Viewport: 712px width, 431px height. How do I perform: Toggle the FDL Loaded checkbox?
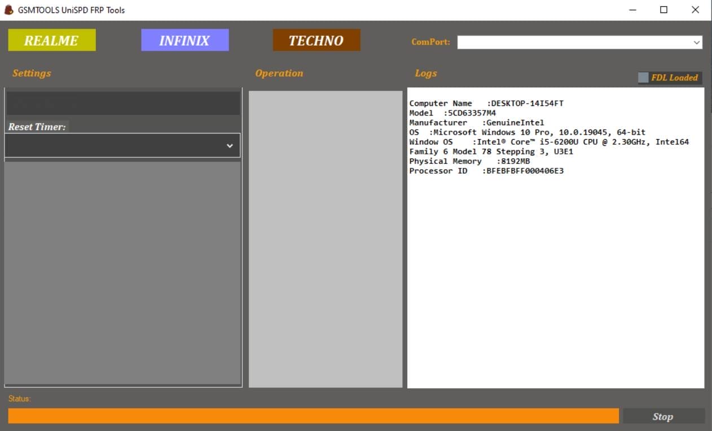(643, 77)
